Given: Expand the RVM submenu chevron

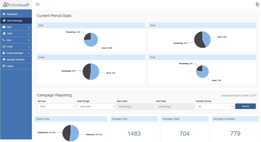Looking at the screenshot, I should (x=29, y=34).
